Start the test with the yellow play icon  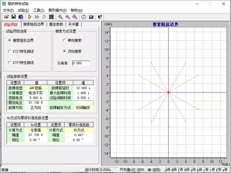pyautogui.click(x=29, y=17)
